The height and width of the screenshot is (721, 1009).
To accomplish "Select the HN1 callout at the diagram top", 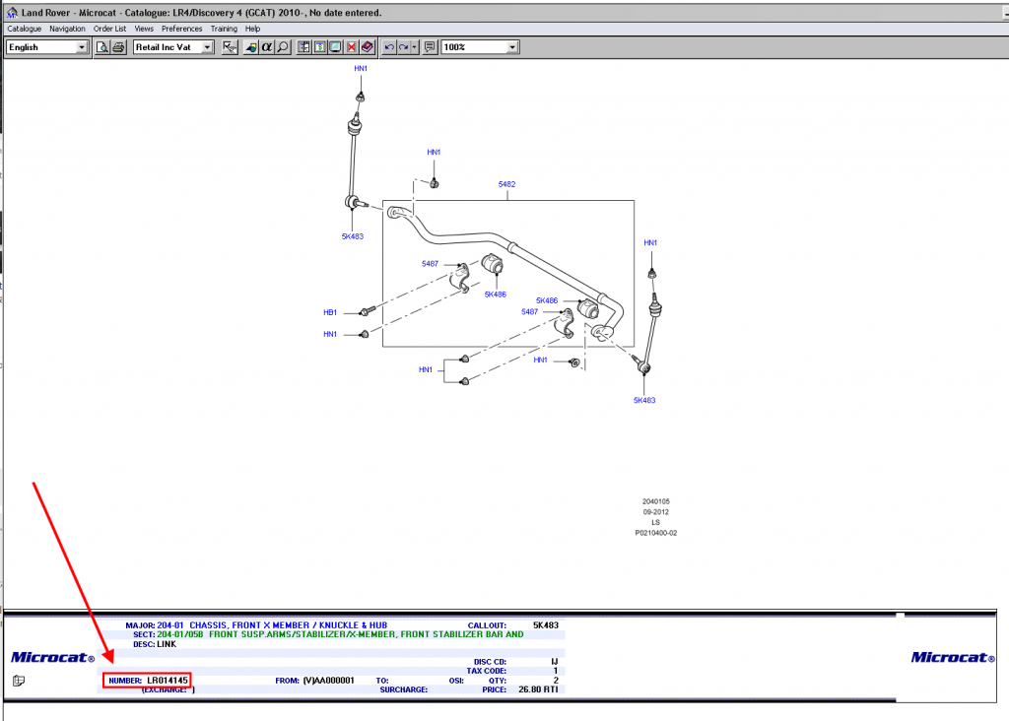I will [361, 69].
